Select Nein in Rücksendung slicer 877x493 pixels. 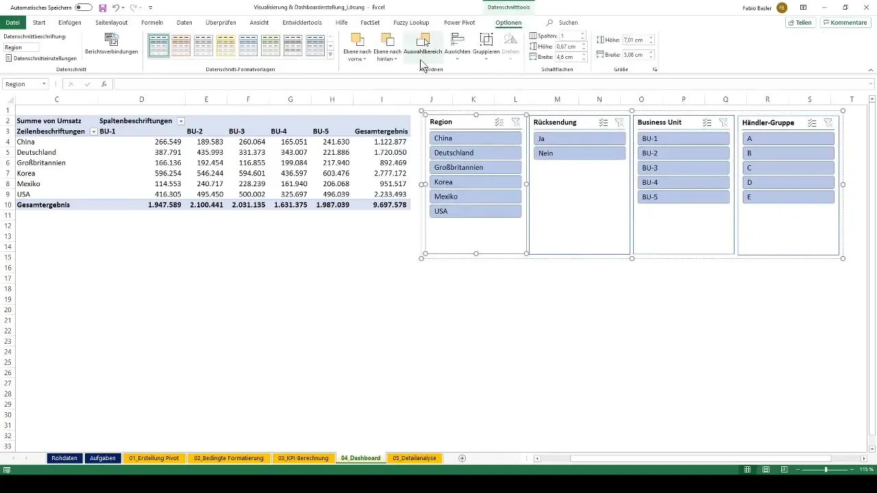coord(580,153)
